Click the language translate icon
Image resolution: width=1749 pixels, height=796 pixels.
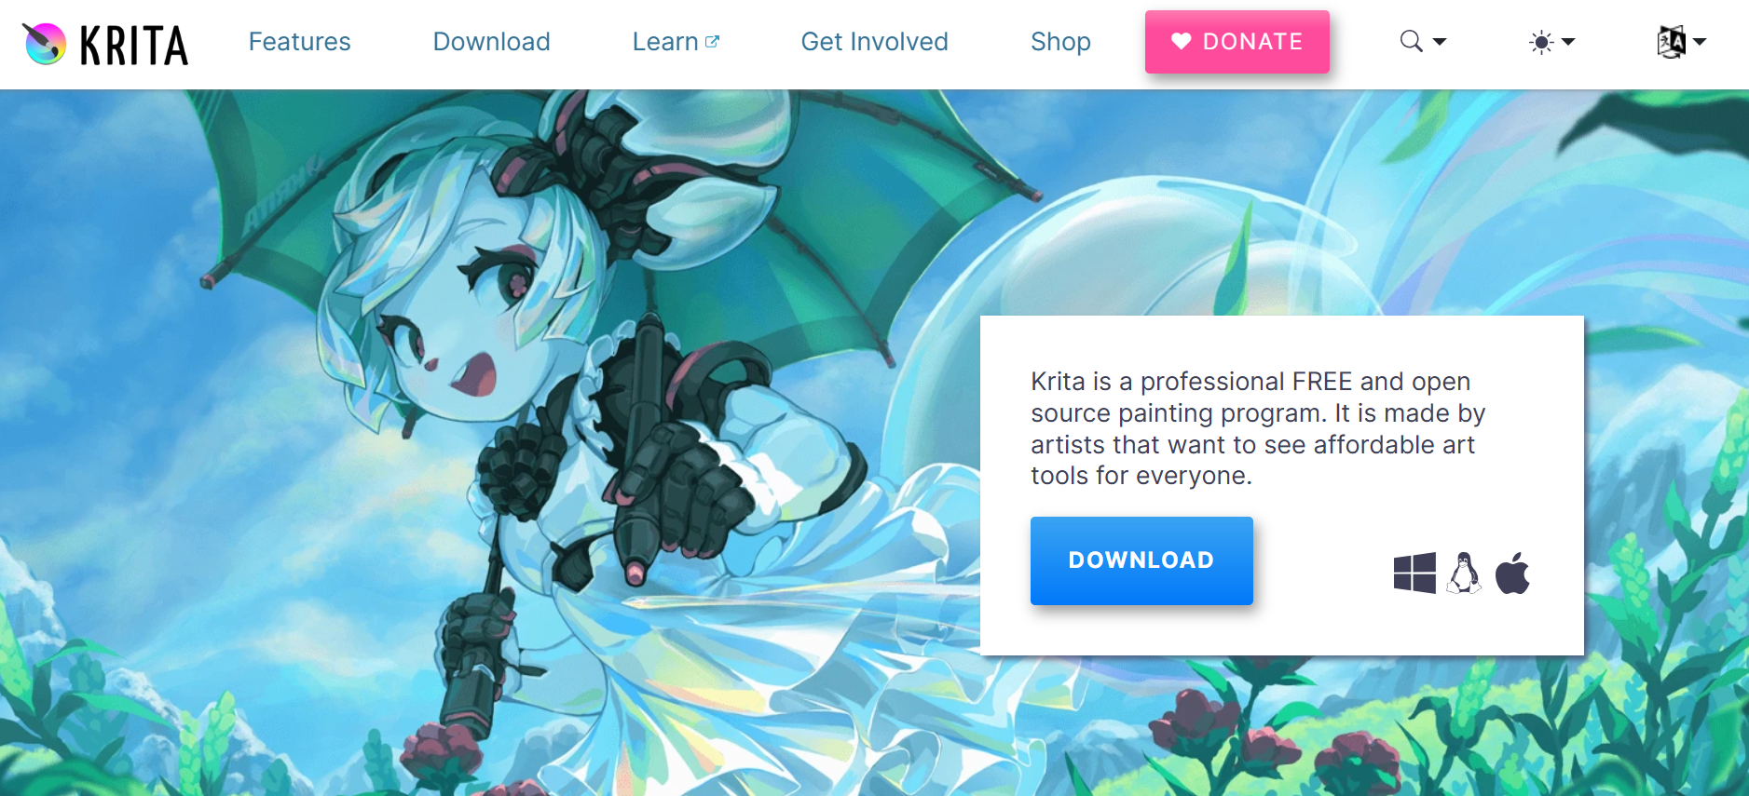click(x=1672, y=42)
